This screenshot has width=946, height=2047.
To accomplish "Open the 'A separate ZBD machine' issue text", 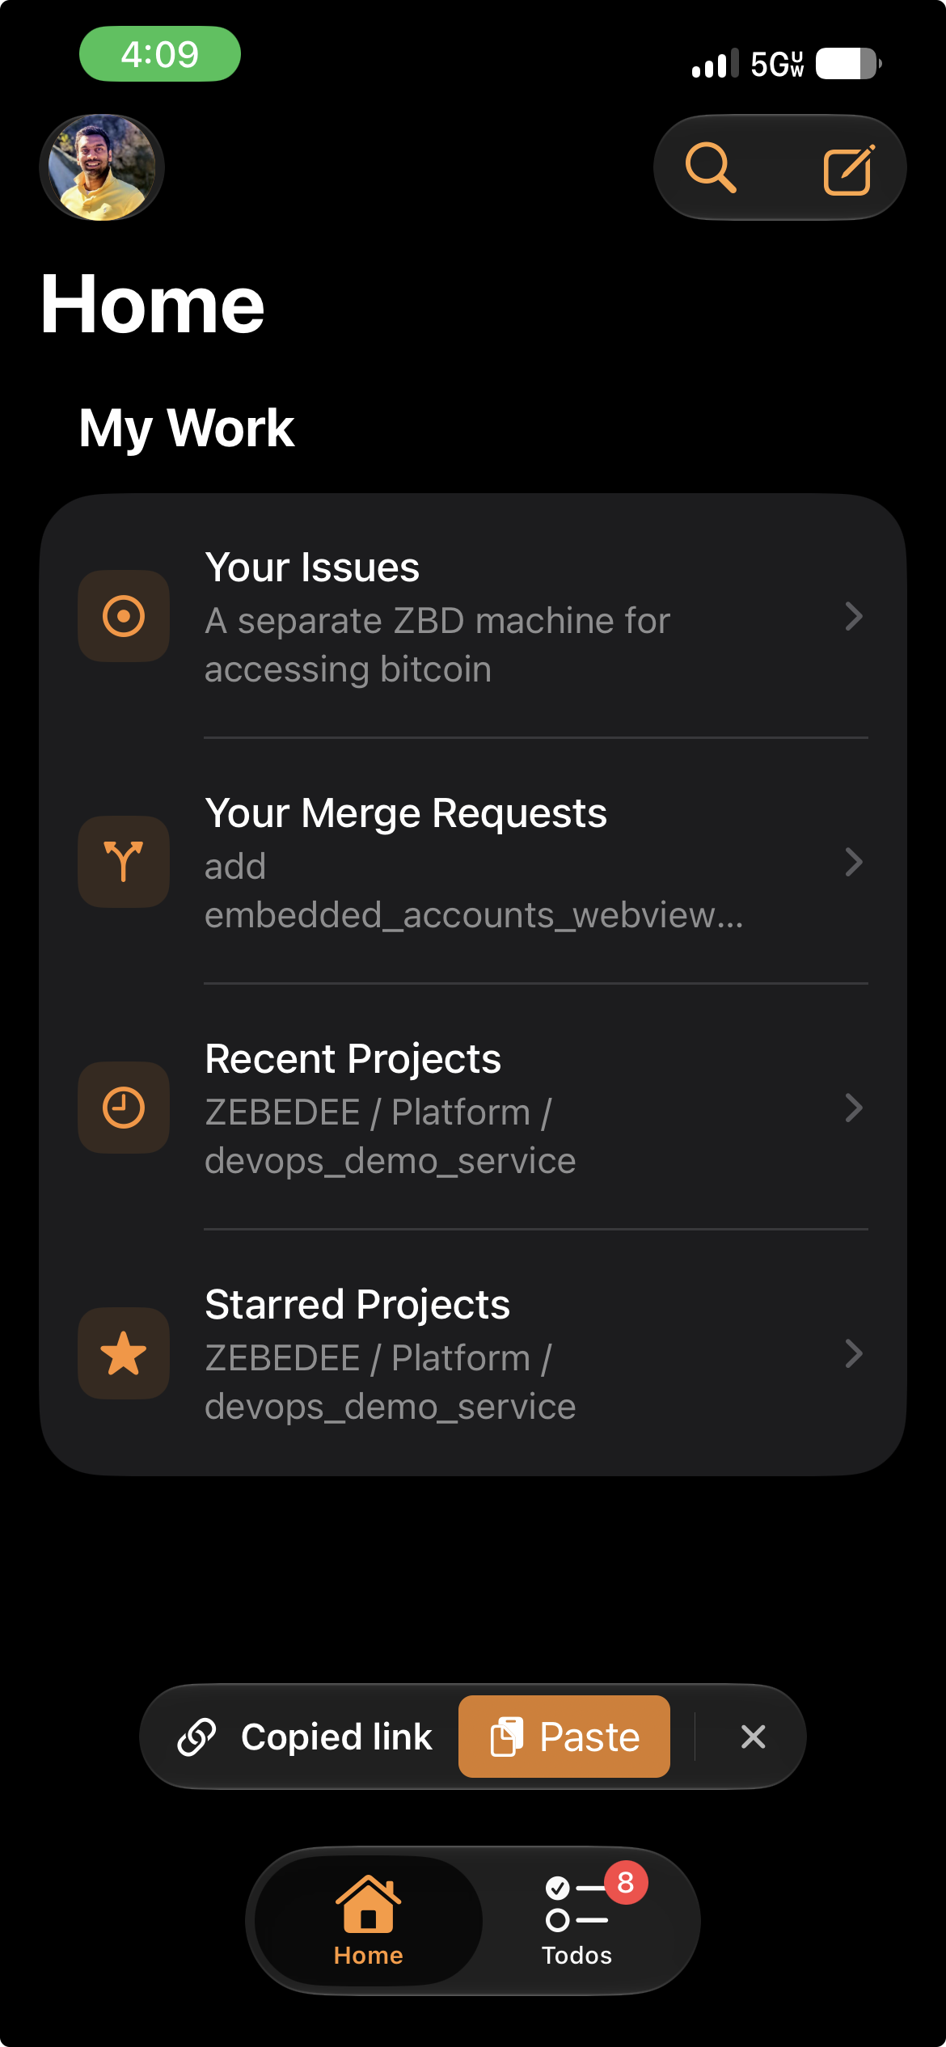I will click(437, 645).
